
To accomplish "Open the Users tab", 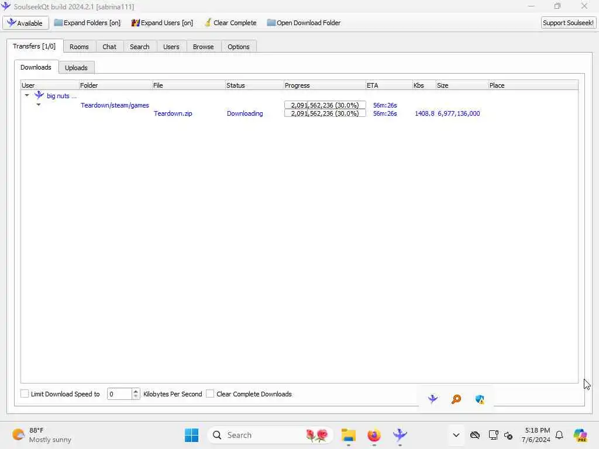I will pos(171,47).
